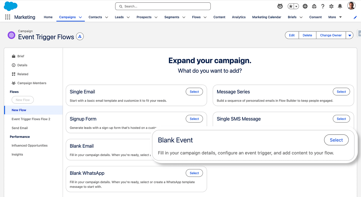Screen dimensions: 361x197
Task: Click the campaign hierarchy icon
Action: coord(80,37)
